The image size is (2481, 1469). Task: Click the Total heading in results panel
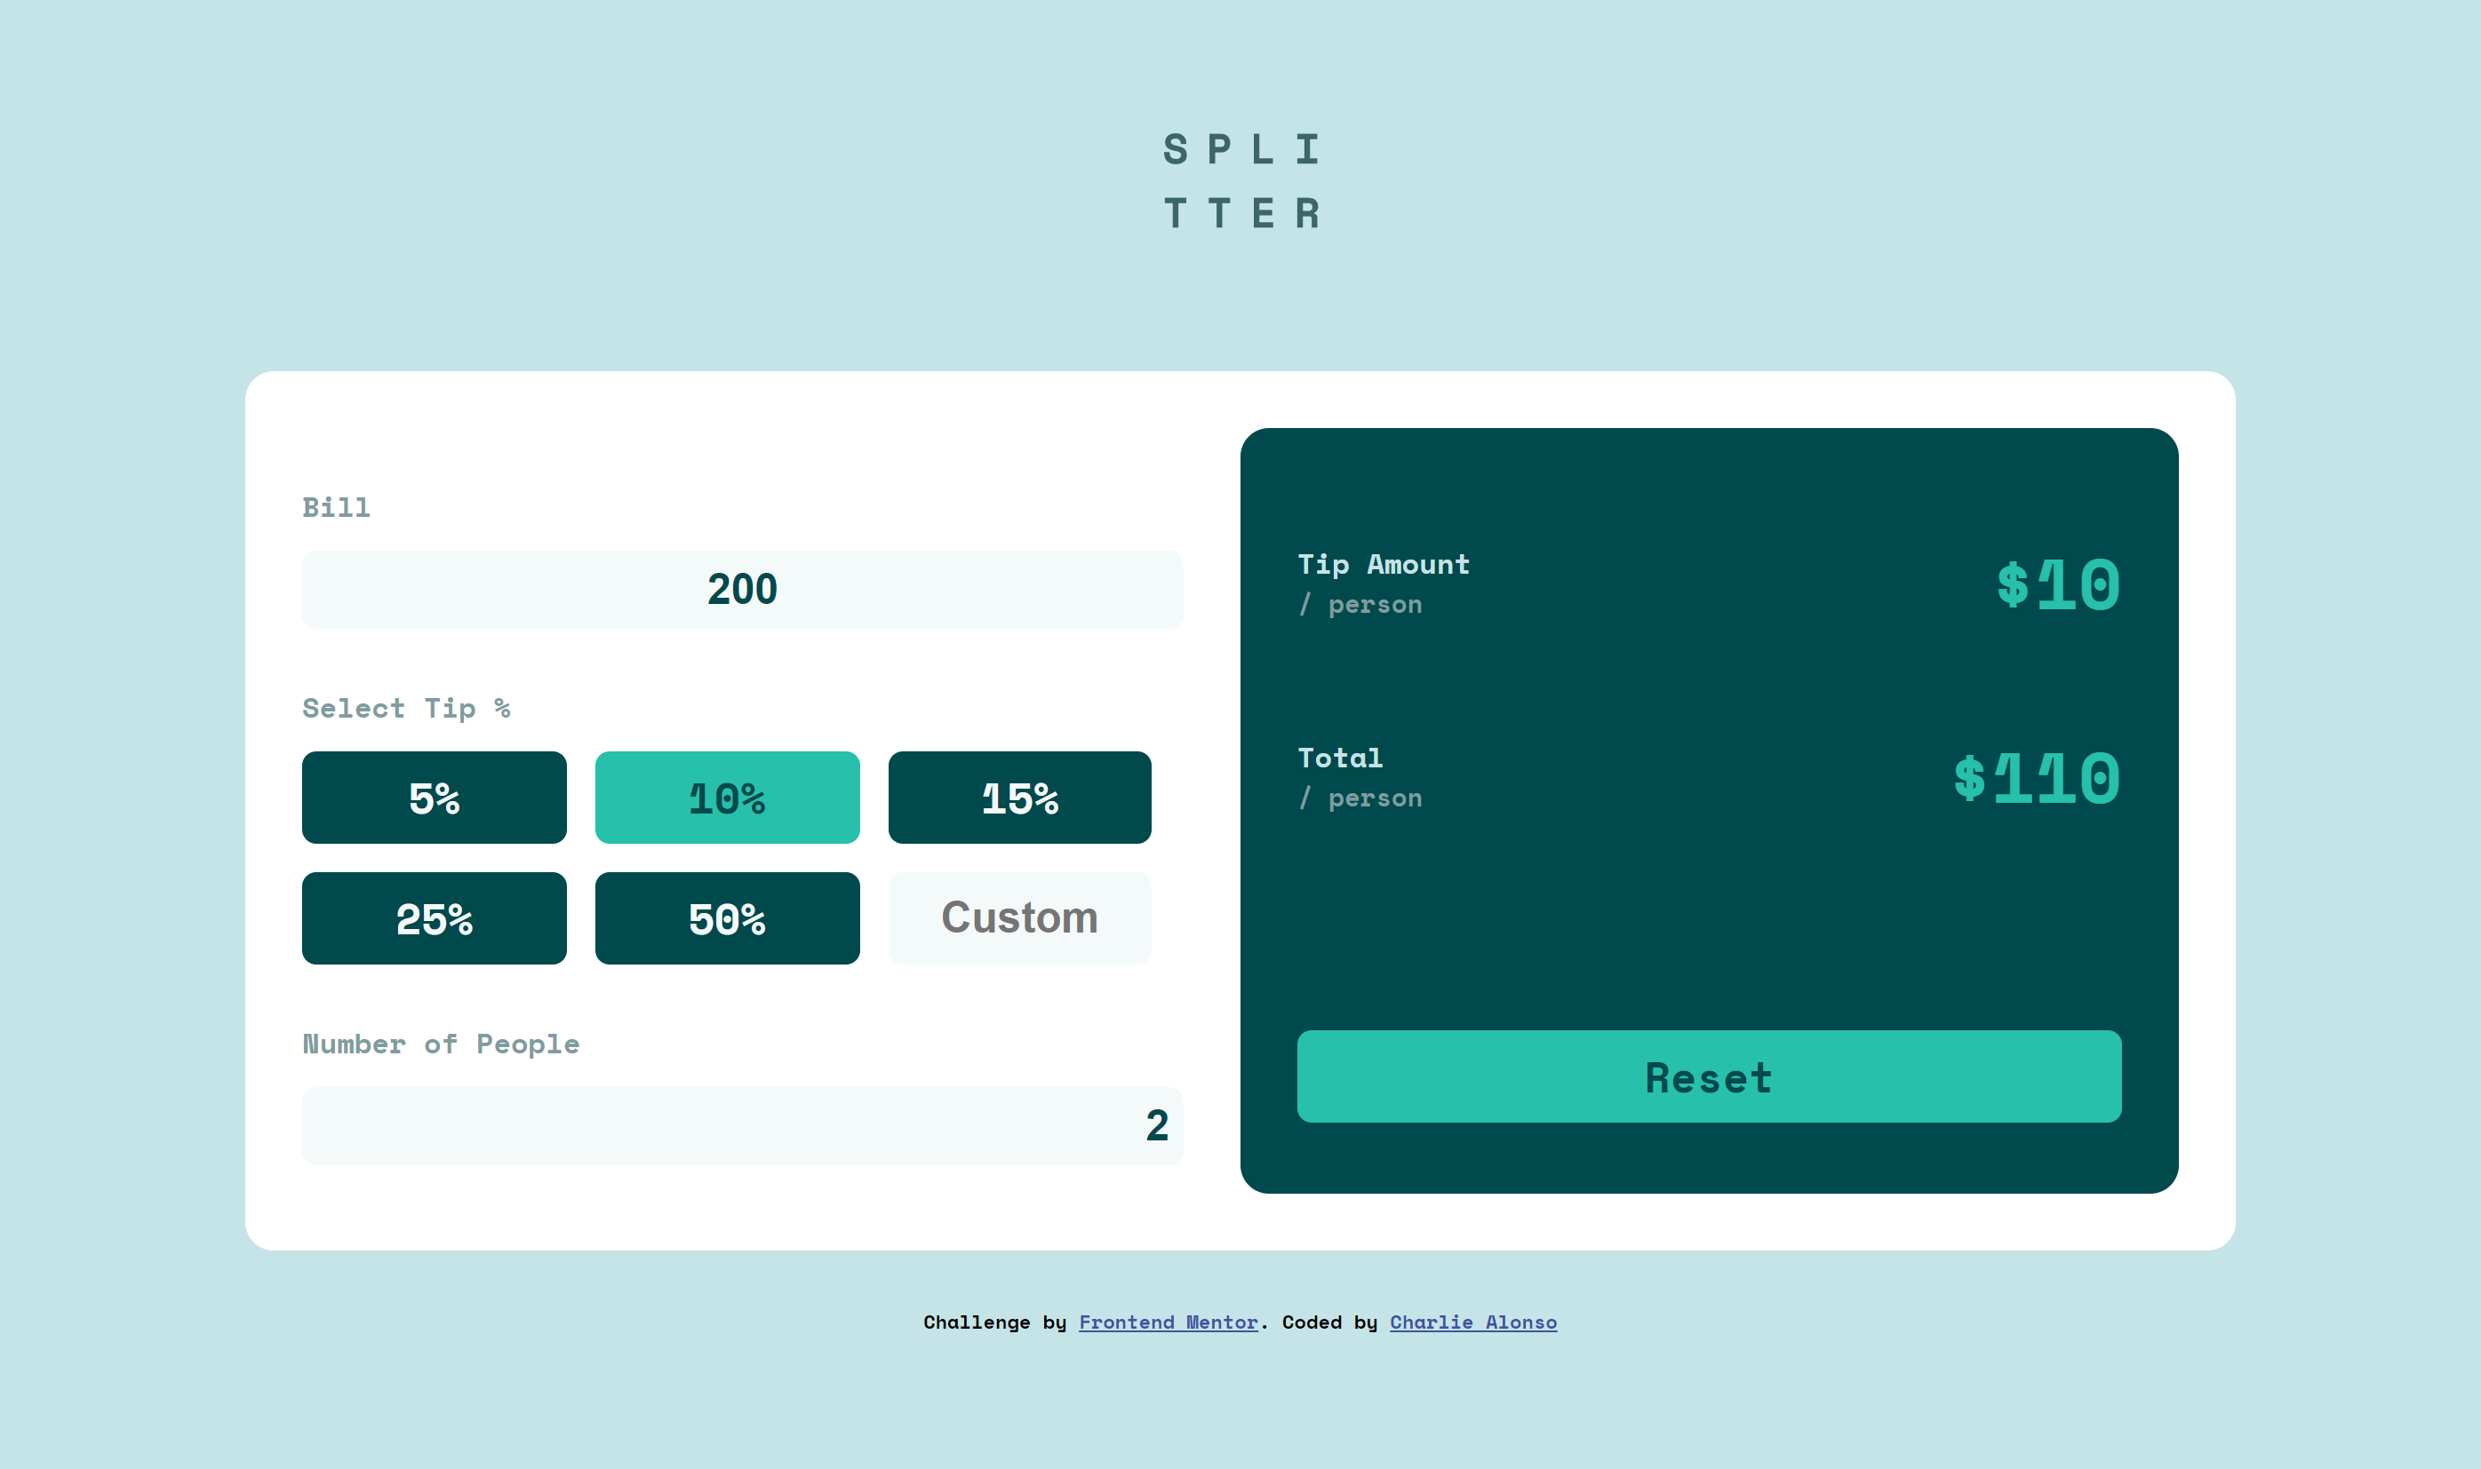[1340, 758]
